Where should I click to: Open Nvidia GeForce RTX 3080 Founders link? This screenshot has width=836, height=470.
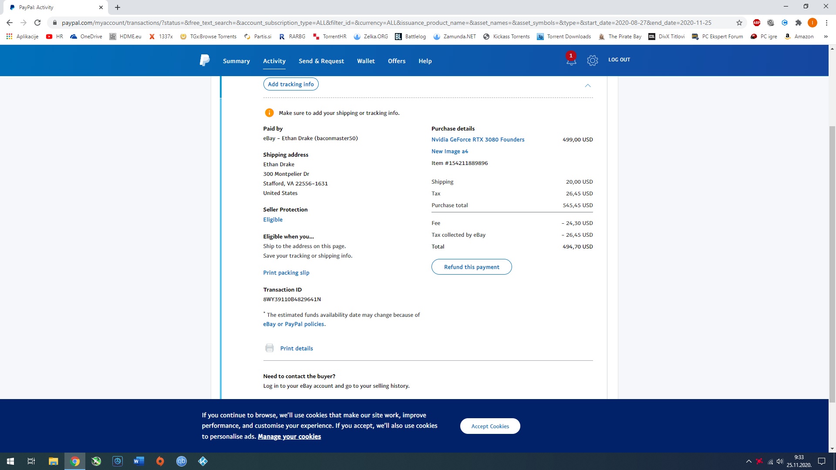[x=478, y=139]
